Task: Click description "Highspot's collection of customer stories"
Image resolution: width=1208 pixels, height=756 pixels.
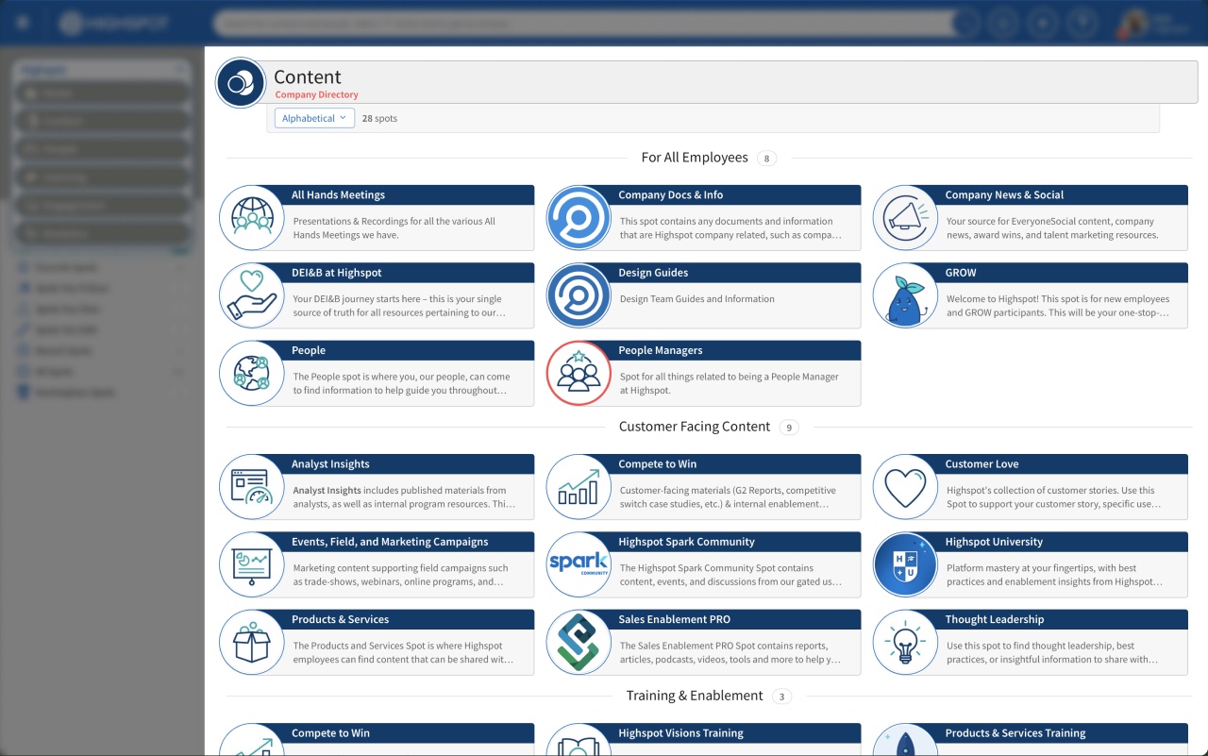Action: click(x=1053, y=497)
